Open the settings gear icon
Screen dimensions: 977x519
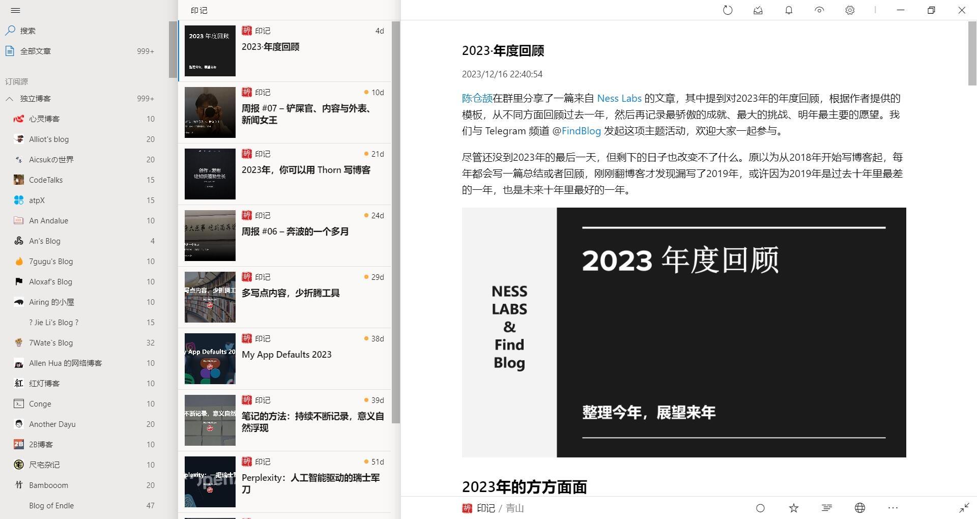850,10
